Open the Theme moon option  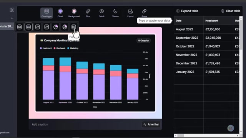point(115,13)
